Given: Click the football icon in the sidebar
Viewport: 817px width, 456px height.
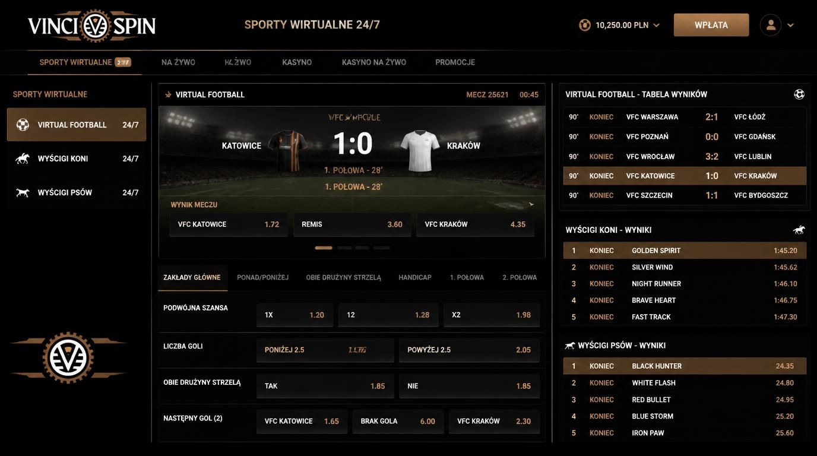Looking at the screenshot, I should click(x=23, y=125).
